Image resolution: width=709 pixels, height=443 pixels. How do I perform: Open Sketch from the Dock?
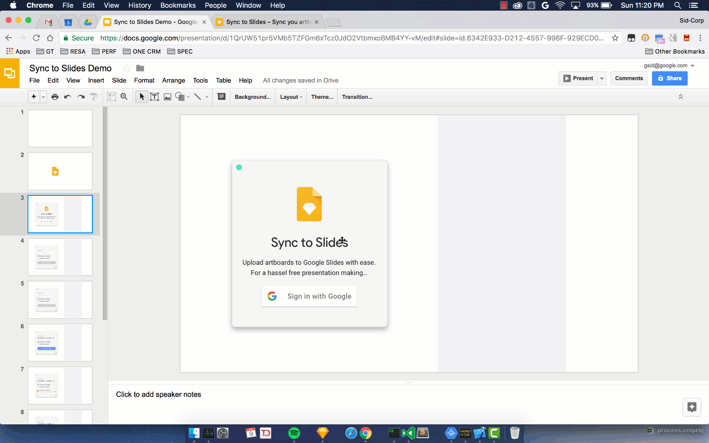[323, 433]
